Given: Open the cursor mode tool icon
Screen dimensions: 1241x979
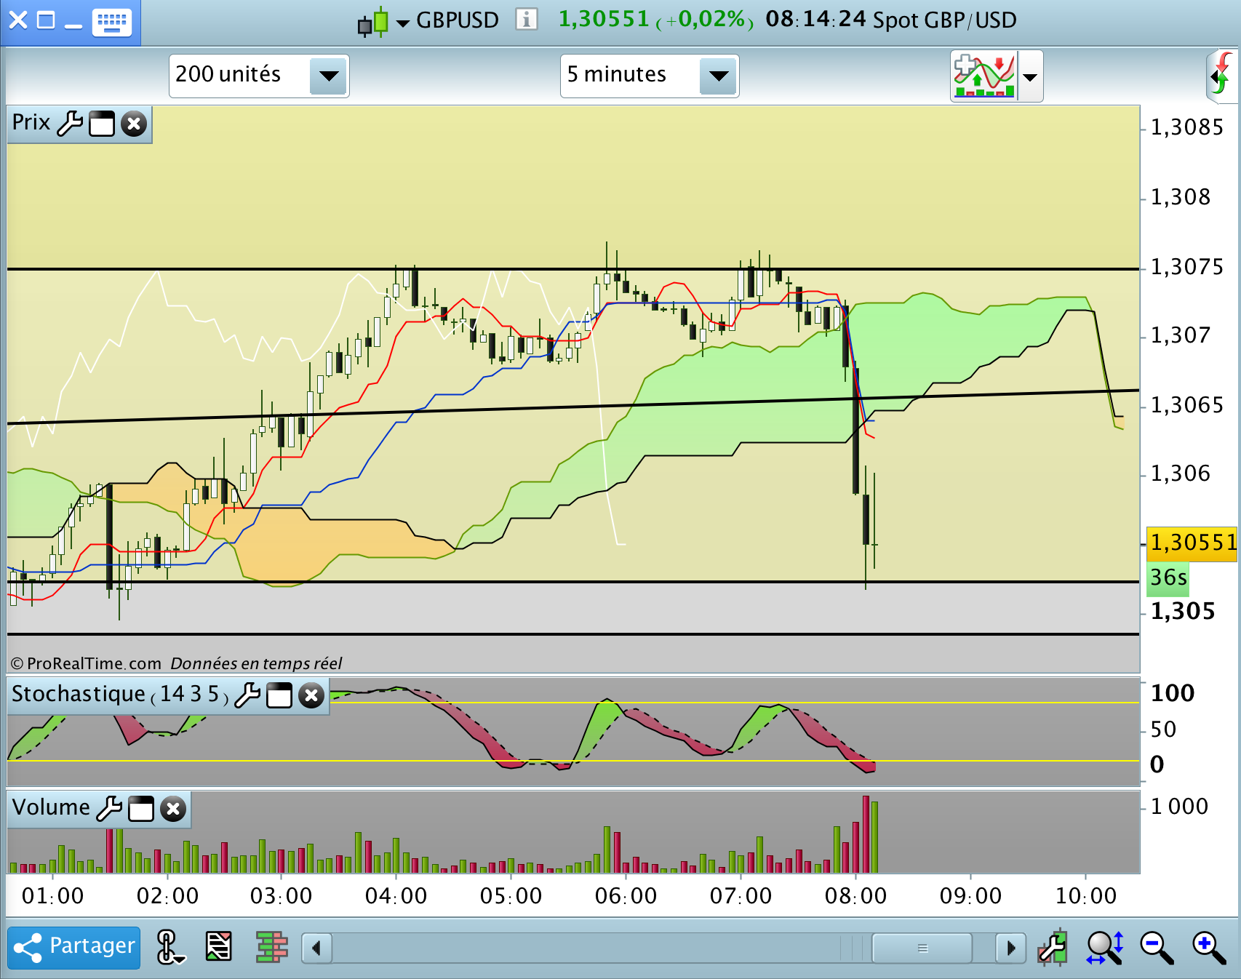Looking at the screenshot, I should (170, 947).
